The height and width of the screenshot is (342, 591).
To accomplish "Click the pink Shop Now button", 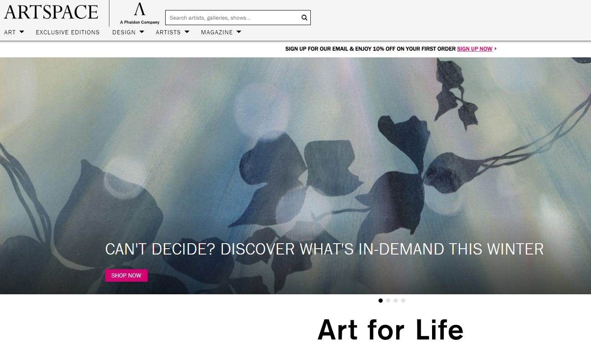I will coord(126,275).
